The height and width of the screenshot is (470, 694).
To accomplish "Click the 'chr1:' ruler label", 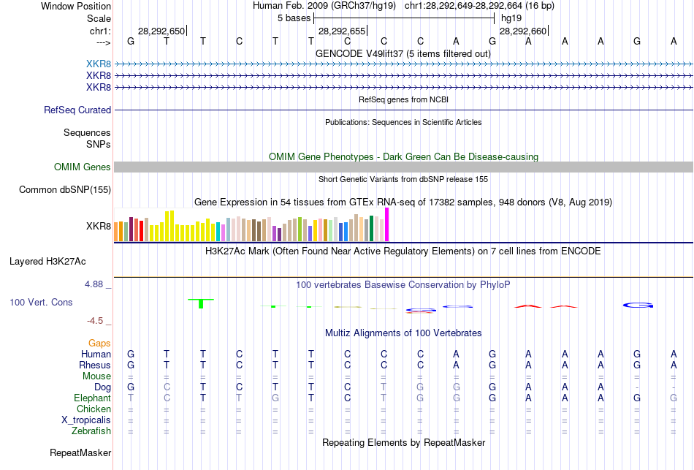I will click(100, 31).
